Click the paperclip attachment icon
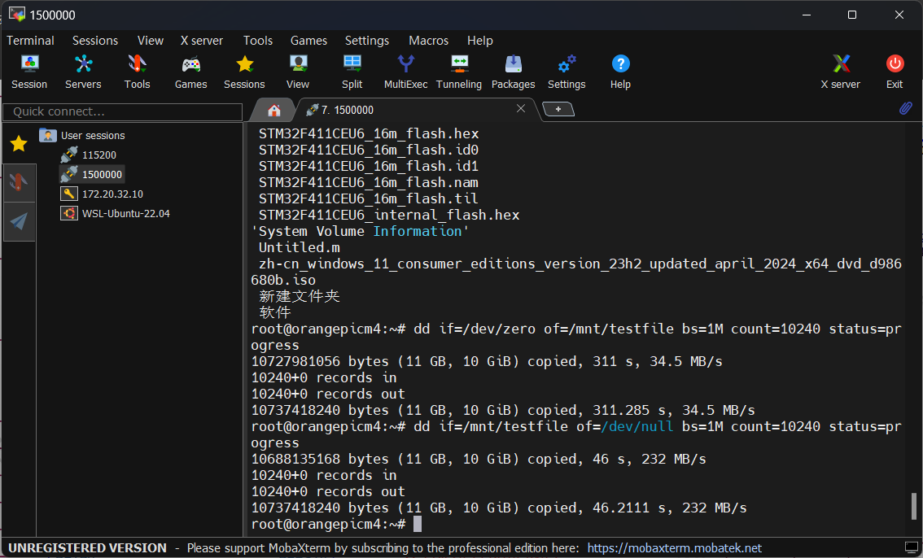923x558 pixels. [905, 108]
